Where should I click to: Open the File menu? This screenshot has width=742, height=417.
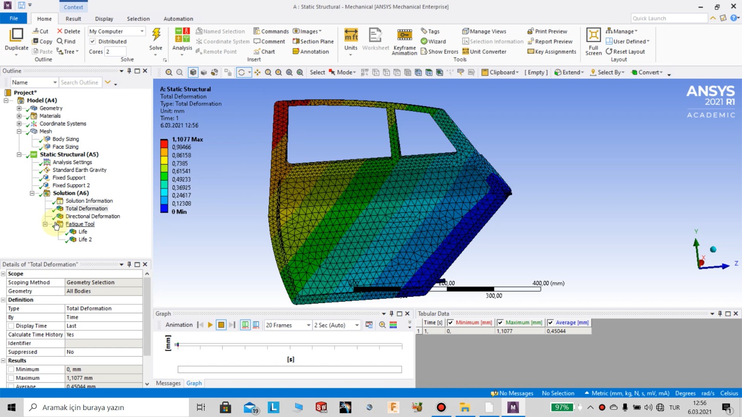(x=14, y=19)
